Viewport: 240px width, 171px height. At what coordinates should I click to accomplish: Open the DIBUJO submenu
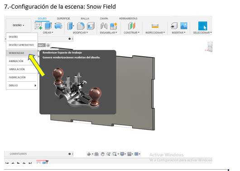(22, 86)
